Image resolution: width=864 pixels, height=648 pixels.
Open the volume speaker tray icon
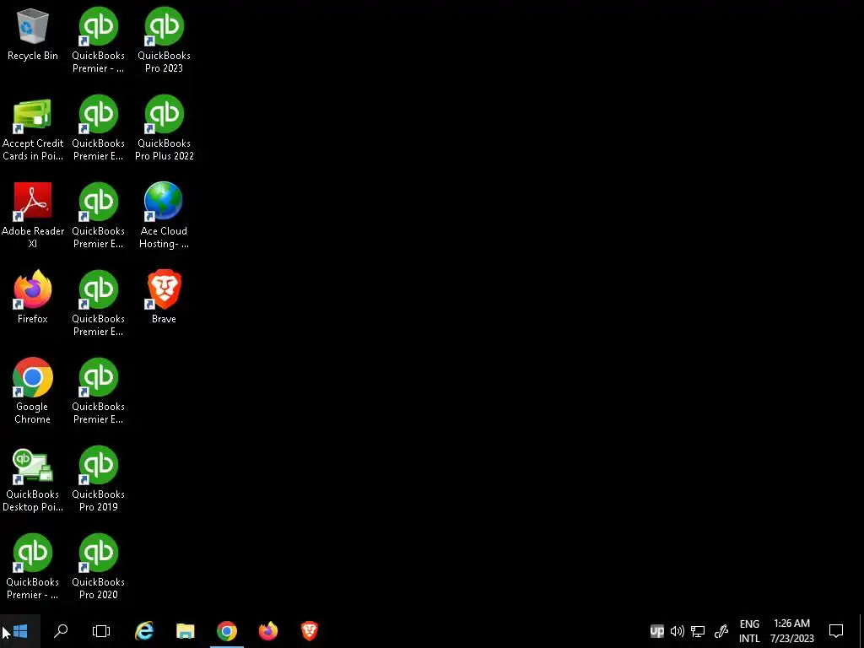click(x=678, y=631)
